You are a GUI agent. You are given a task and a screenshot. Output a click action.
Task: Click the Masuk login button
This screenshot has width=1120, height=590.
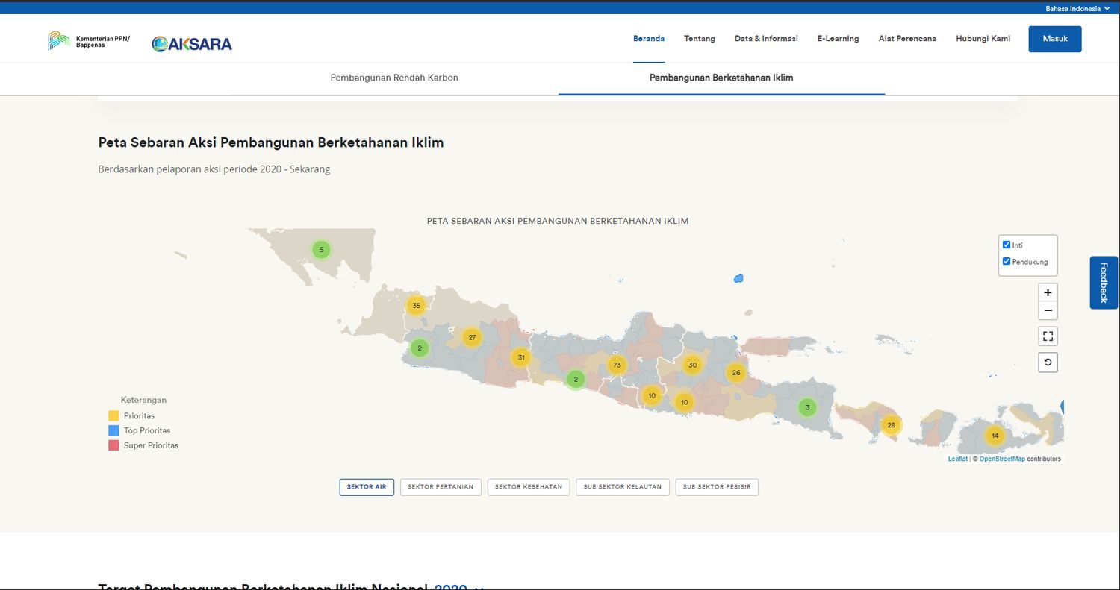point(1055,39)
